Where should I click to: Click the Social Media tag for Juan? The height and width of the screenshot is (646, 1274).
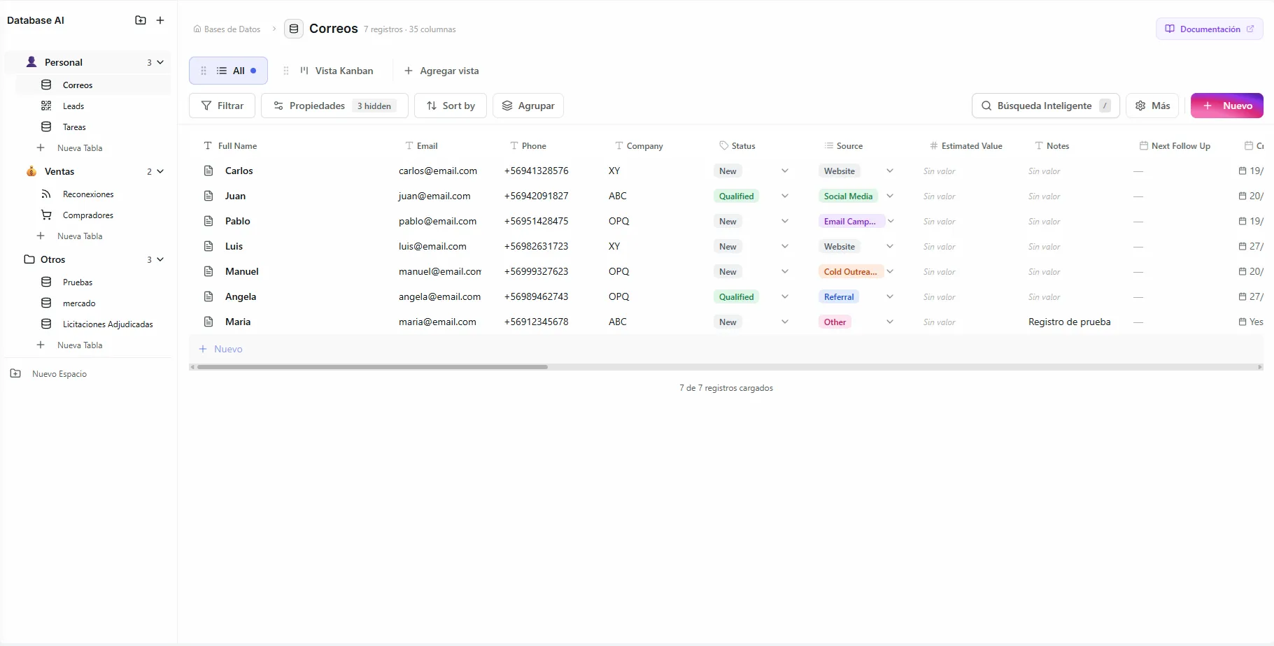[848, 196]
